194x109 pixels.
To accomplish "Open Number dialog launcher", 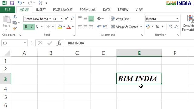I will click(178, 35).
